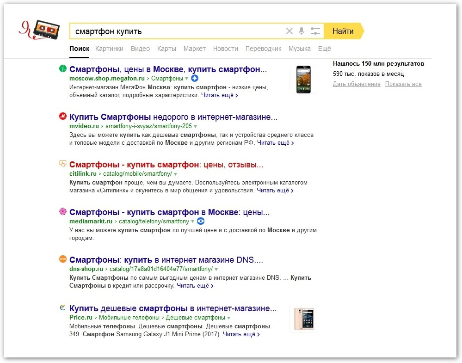Expand dropdown arrow after mvideo.ru URL
The width and height of the screenshot is (462, 363).
click(195, 126)
